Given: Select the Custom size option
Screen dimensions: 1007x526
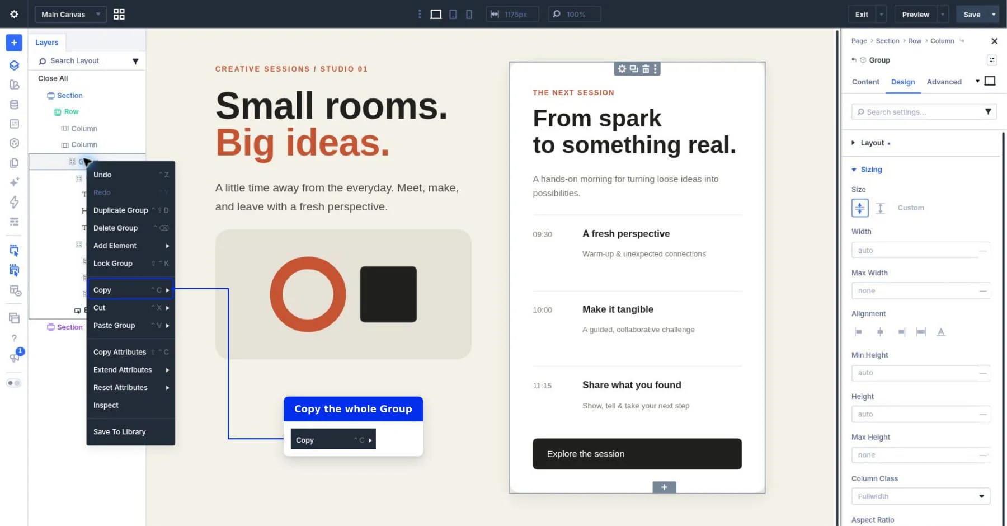Looking at the screenshot, I should point(911,208).
